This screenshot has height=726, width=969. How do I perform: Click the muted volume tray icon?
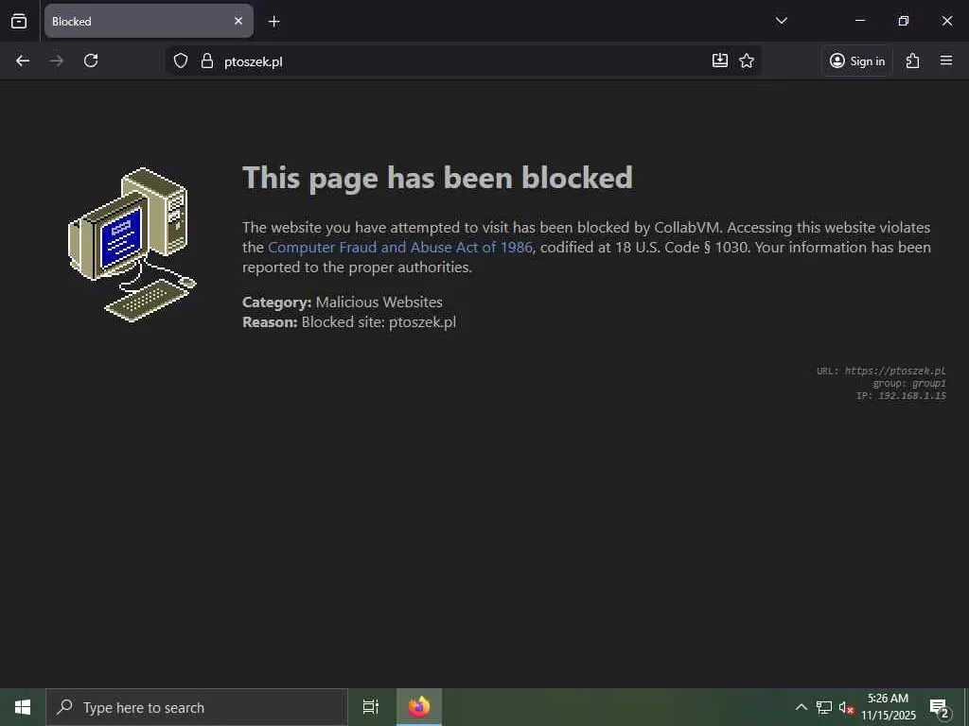pyautogui.click(x=846, y=707)
